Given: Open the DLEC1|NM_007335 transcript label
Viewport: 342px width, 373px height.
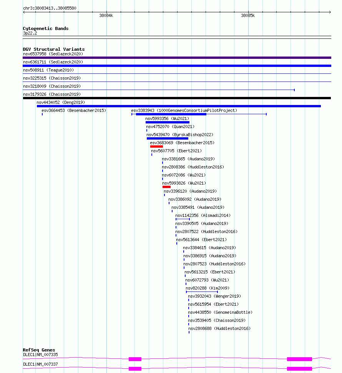Looking at the screenshot, I should coord(40,355).
